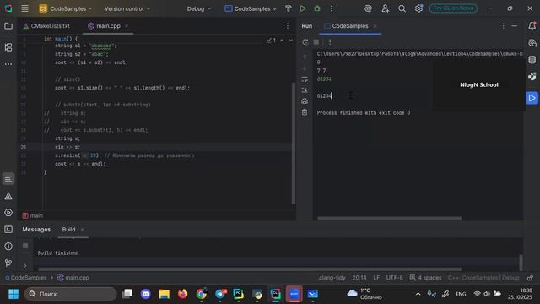This screenshot has width=540, height=304.
Task: Rerun CodeSamples in Run panel
Action: click(305, 42)
